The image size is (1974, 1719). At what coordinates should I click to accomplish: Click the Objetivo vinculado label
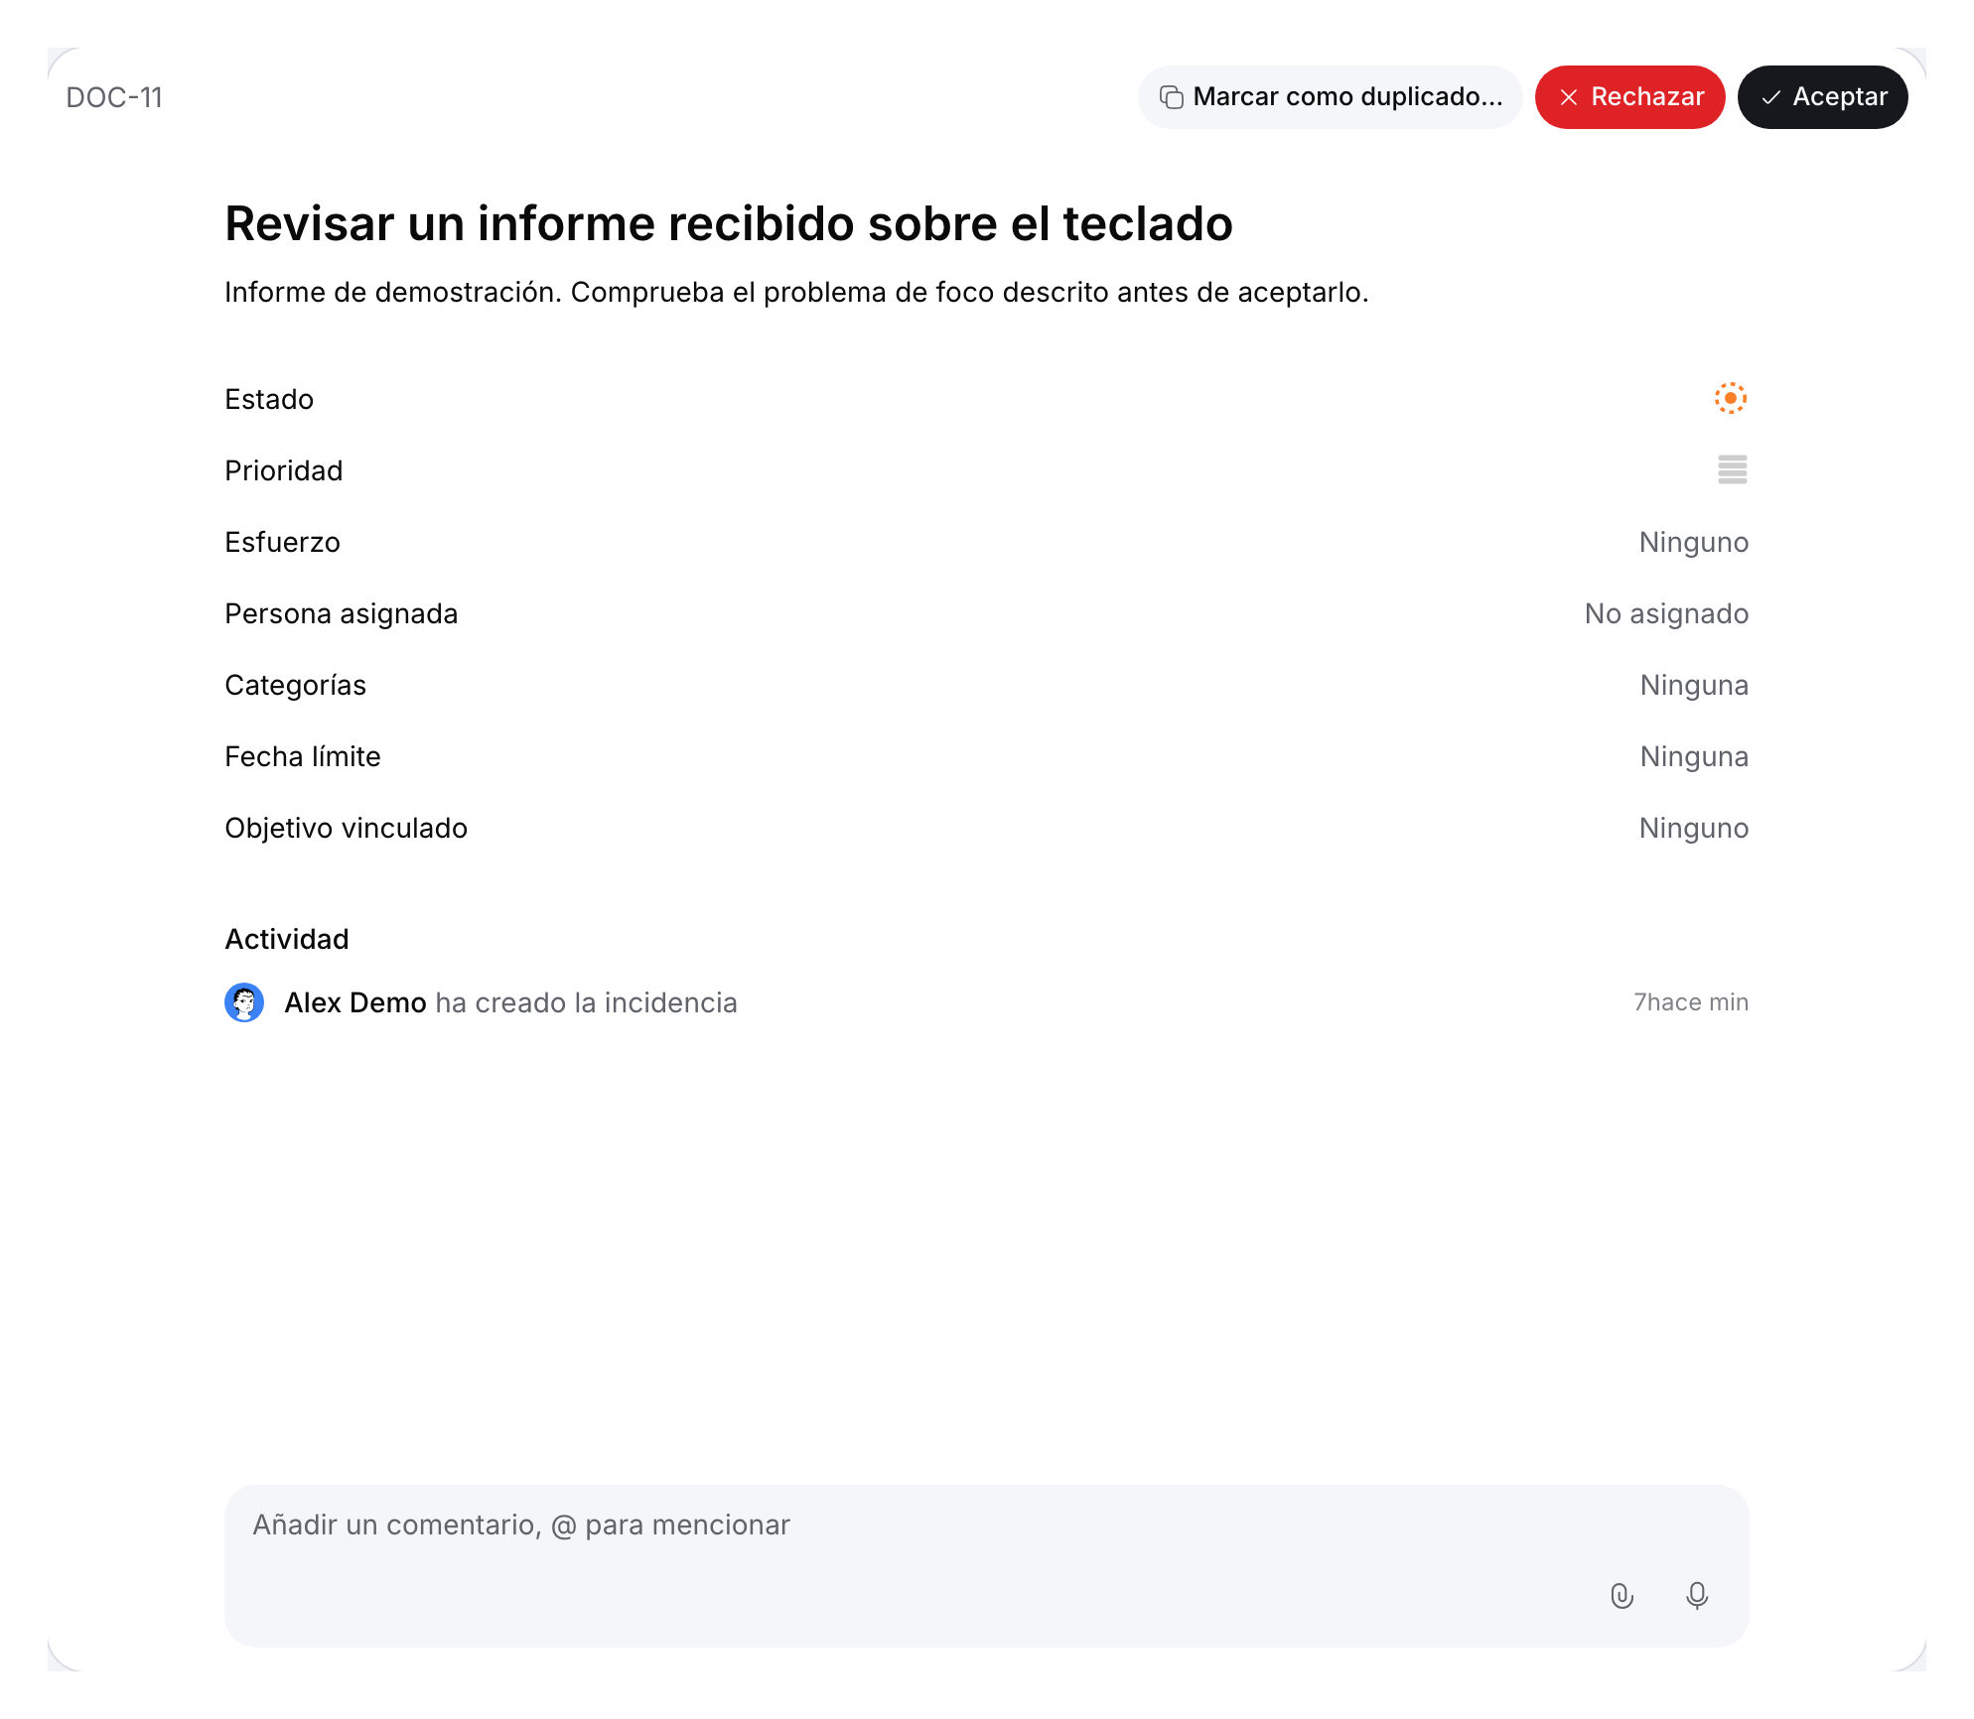[x=347, y=828]
